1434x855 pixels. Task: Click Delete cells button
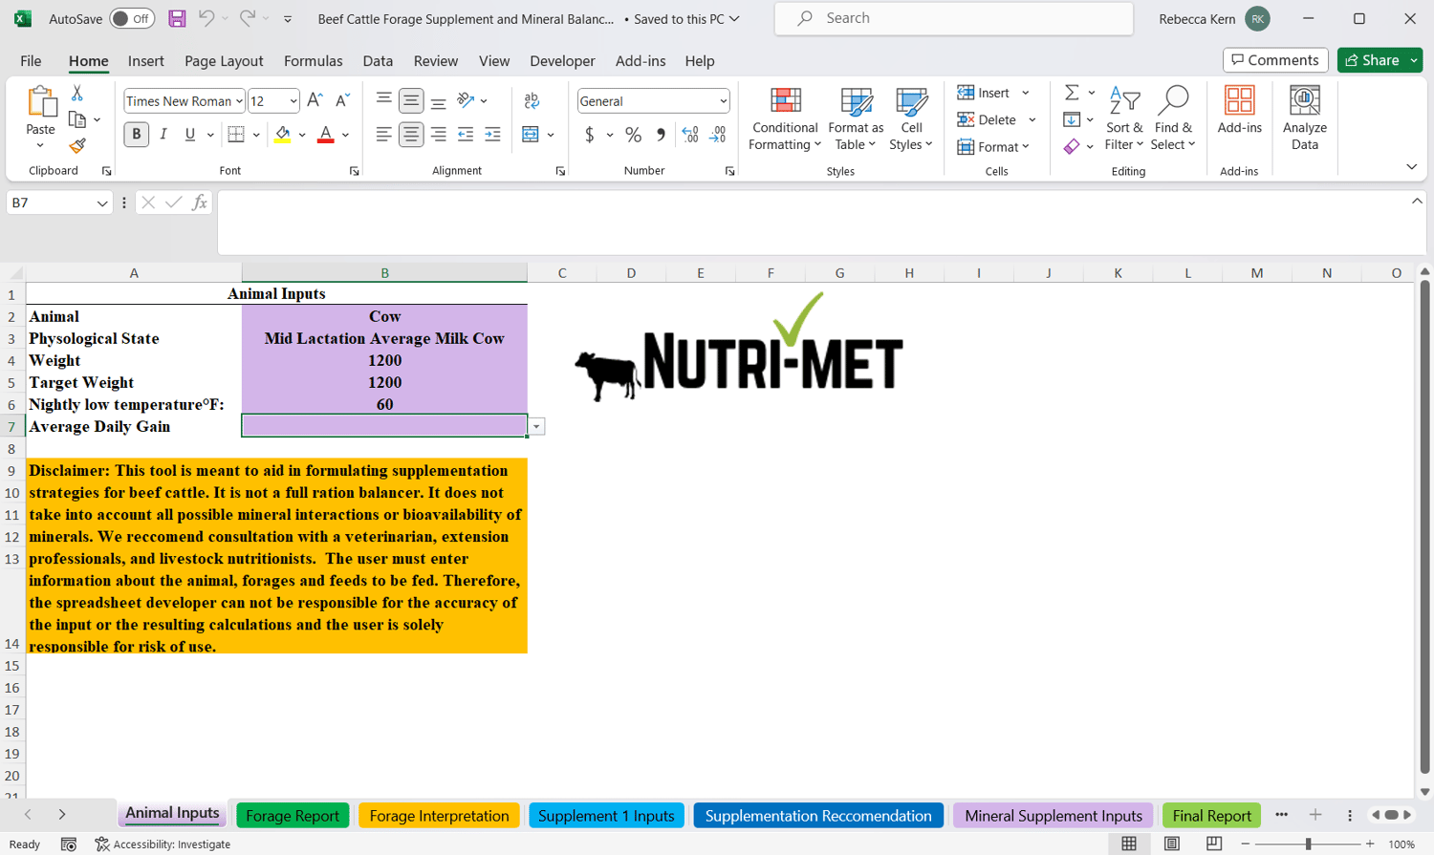click(x=987, y=119)
